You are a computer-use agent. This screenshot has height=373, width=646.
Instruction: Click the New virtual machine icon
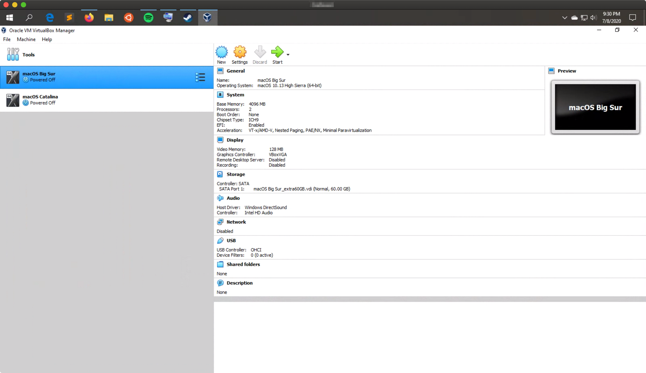221,52
